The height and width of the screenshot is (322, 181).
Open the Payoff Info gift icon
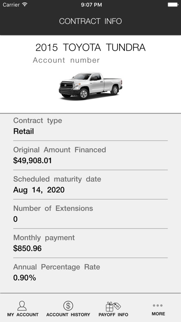click(x=113, y=307)
